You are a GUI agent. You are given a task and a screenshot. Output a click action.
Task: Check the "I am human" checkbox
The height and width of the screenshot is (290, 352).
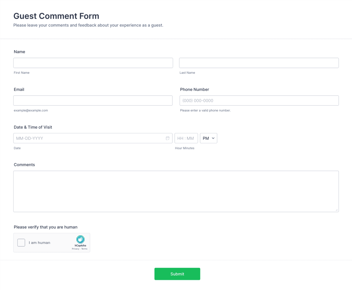click(21, 242)
